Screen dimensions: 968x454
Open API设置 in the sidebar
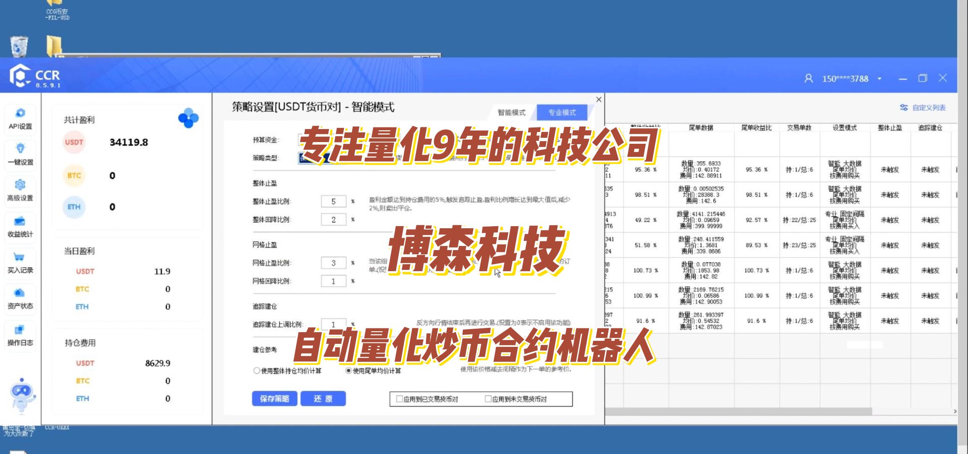[20, 119]
